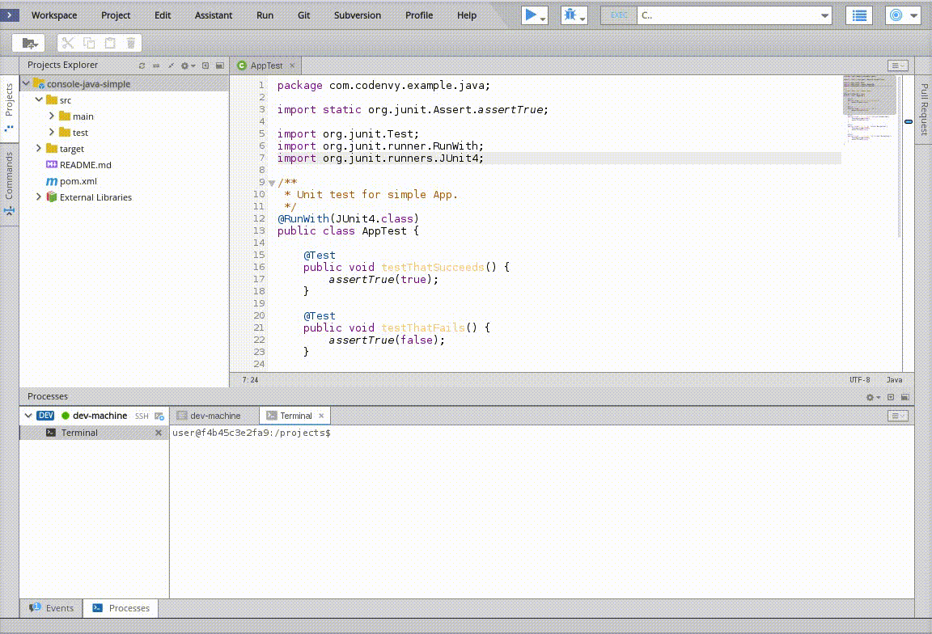Expand the test folder
Screen dimensions: 932x634
coord(52,132)
